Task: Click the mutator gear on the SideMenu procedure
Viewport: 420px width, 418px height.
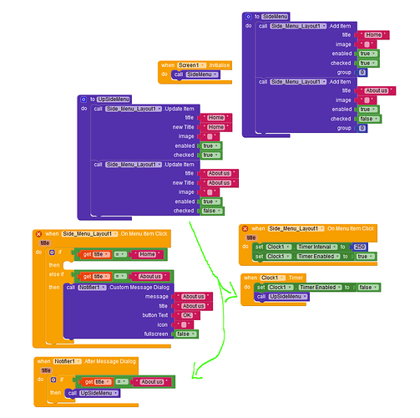Action: 248,17
